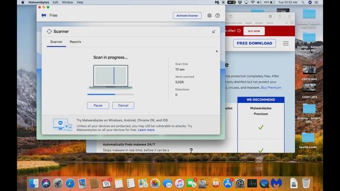The image size is (340, 191).
Task: Open the Wi-Fi menu bar icon
Action: click(x=253, y=2)
